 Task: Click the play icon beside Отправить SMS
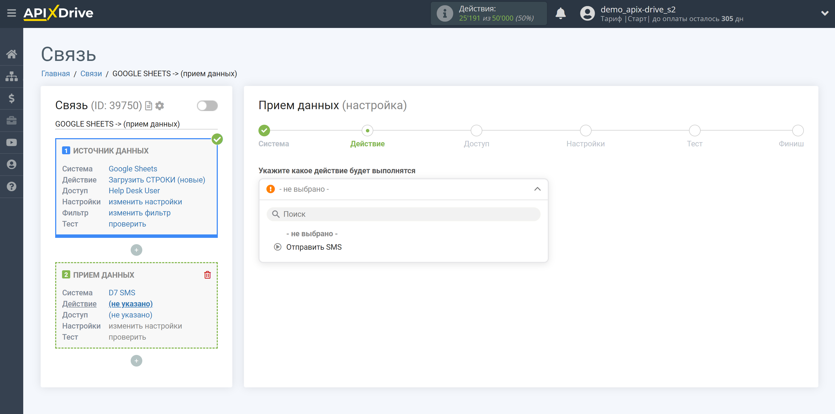pyautogui.click(x=277, y=247)
